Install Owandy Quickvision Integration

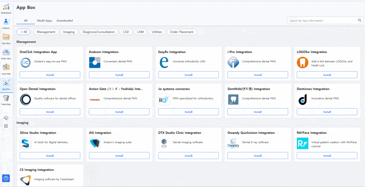(258, 156)
